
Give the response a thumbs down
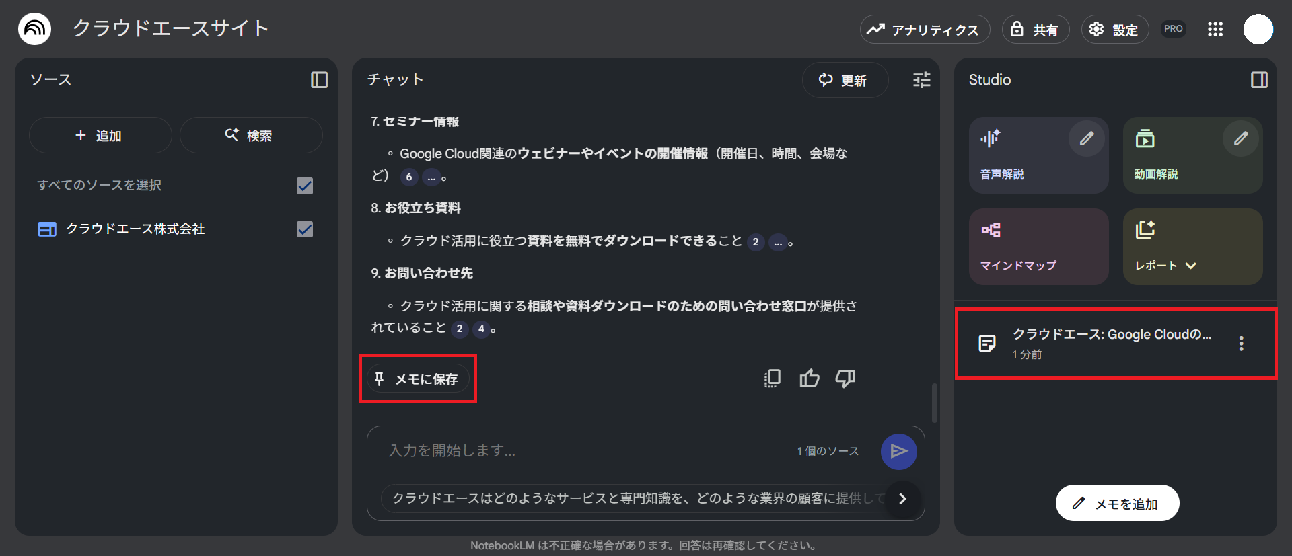click(x=845, y=379)
